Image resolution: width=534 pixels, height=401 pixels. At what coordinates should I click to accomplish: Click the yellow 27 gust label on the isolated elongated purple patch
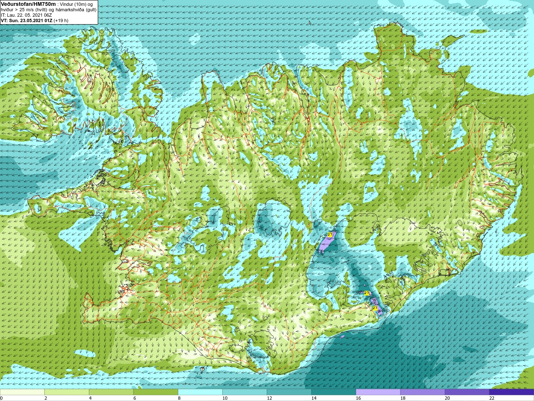pyautogui.click(x=330, y=235)
